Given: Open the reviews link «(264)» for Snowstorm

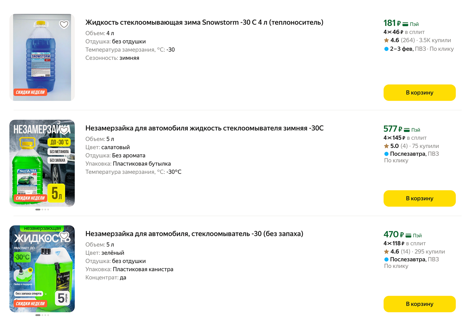Looking at the screenshot, I should point(408,40).
